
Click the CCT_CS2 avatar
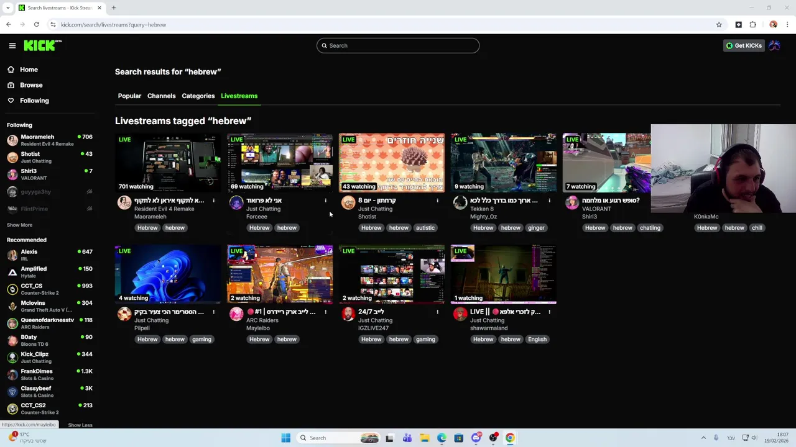pyautogui.click(x=12, y=409)
